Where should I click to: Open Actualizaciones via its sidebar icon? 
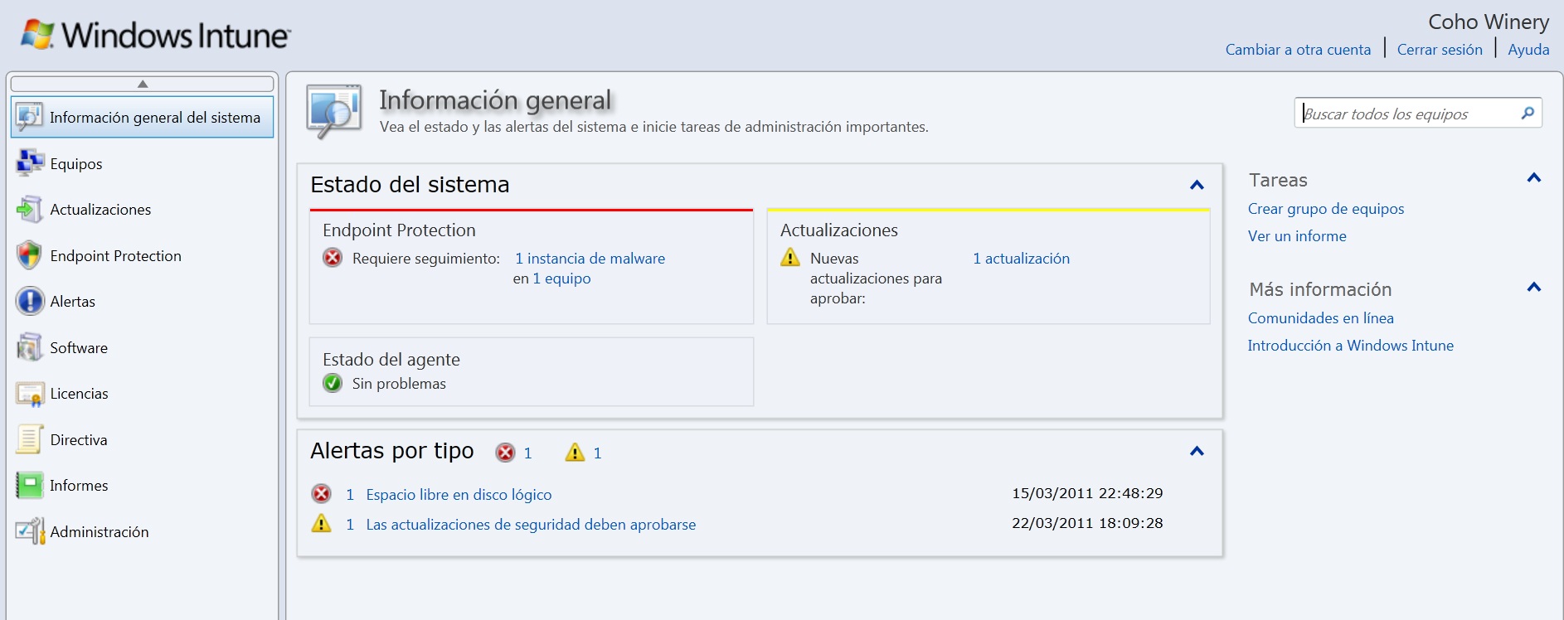click(x=30, y=210)
